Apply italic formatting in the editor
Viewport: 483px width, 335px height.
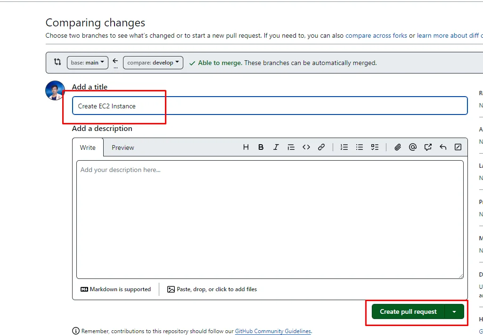pyautogui.click(x=276, y=147)
